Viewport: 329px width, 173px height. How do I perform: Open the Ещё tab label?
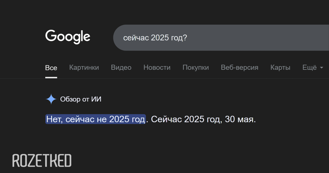310,67
